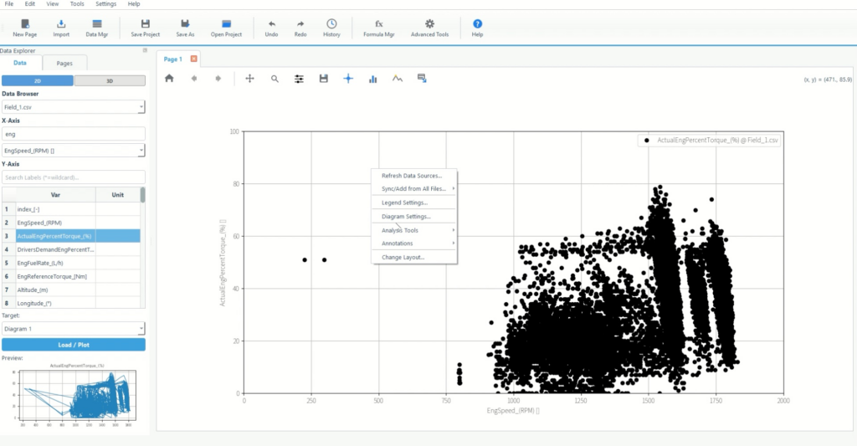Select the 2D plot mode toggle

pos(37,81)
